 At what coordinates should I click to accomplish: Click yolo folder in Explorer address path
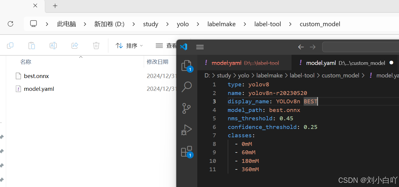click(x=183, y=24)
